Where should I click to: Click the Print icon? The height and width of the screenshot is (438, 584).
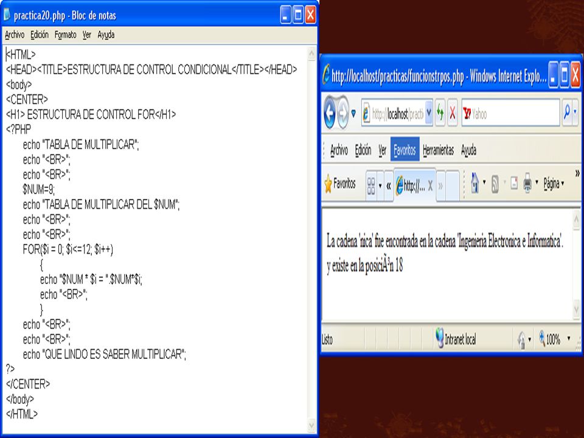tap(527, 183)
